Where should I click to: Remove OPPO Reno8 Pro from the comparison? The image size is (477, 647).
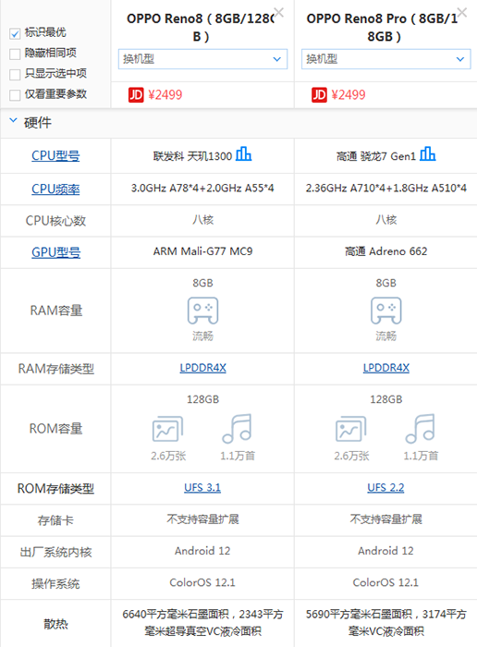pyautogui.click(x=462, y=13)
